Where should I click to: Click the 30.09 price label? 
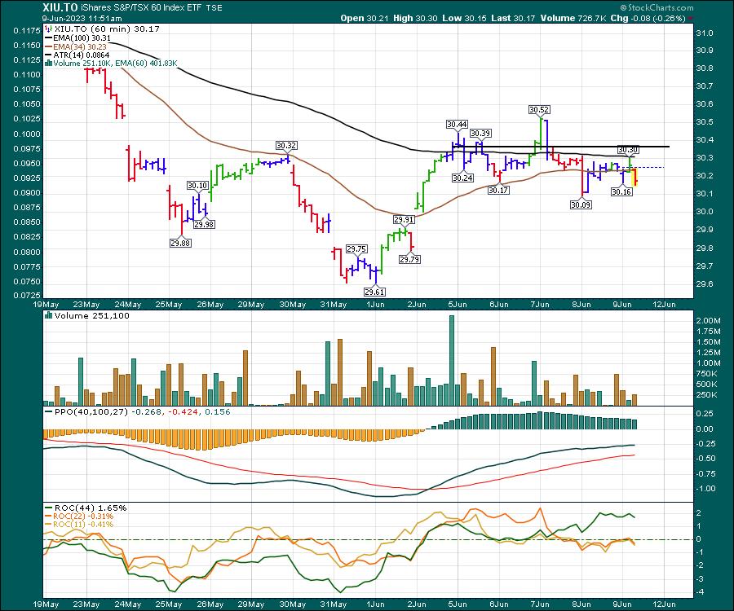tap(581, 205)
